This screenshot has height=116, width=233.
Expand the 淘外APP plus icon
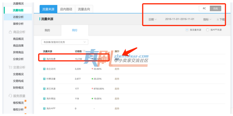point(44,108)
